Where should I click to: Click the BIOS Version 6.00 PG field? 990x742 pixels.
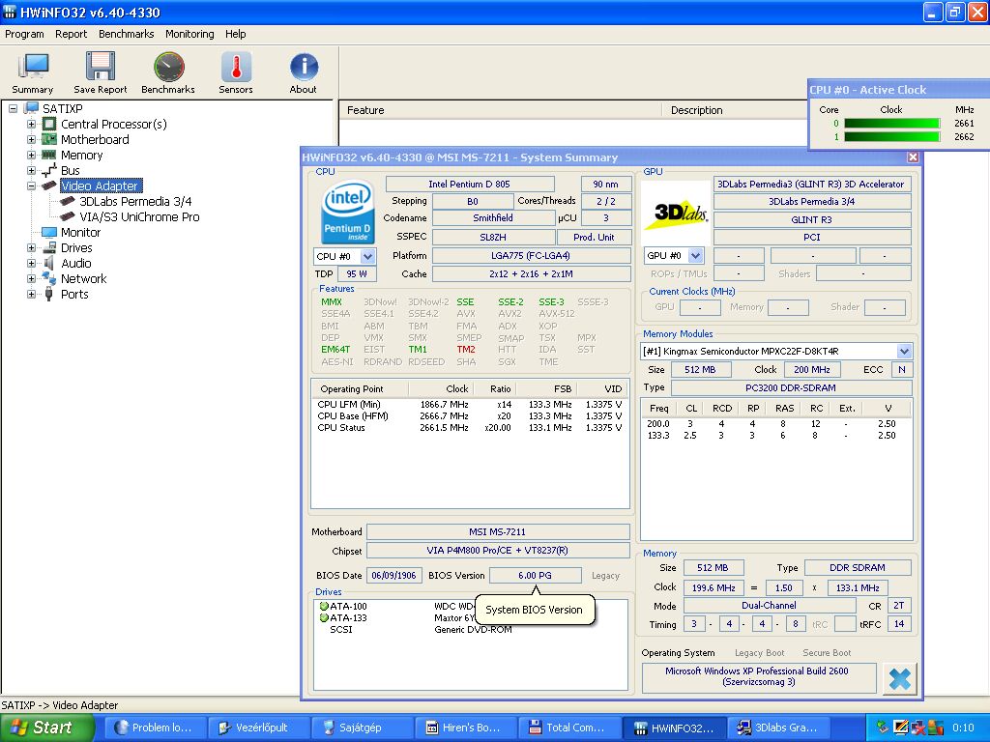[x=535, y=576]
